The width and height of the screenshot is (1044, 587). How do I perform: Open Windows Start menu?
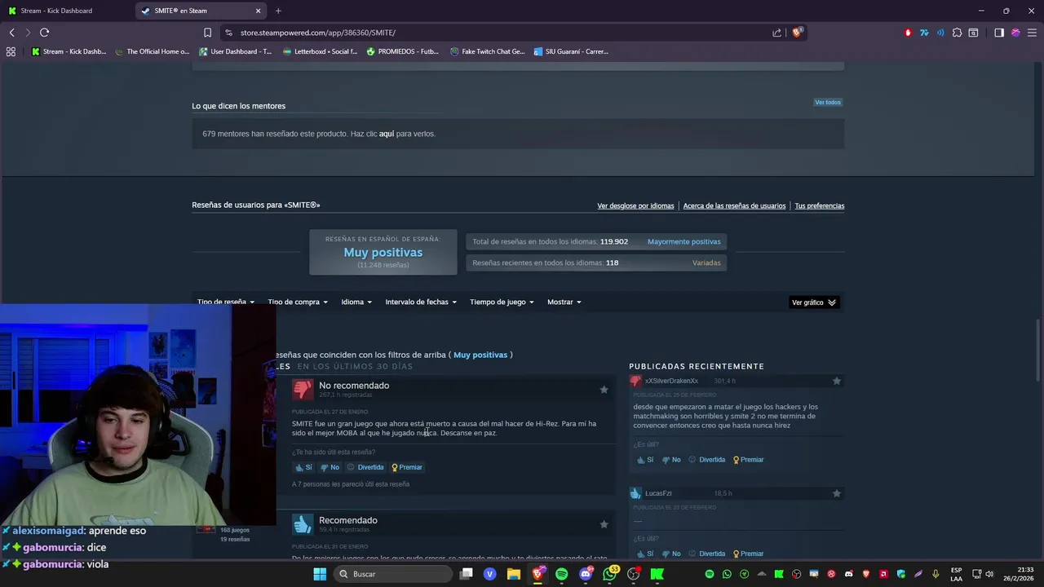[320, 574]
